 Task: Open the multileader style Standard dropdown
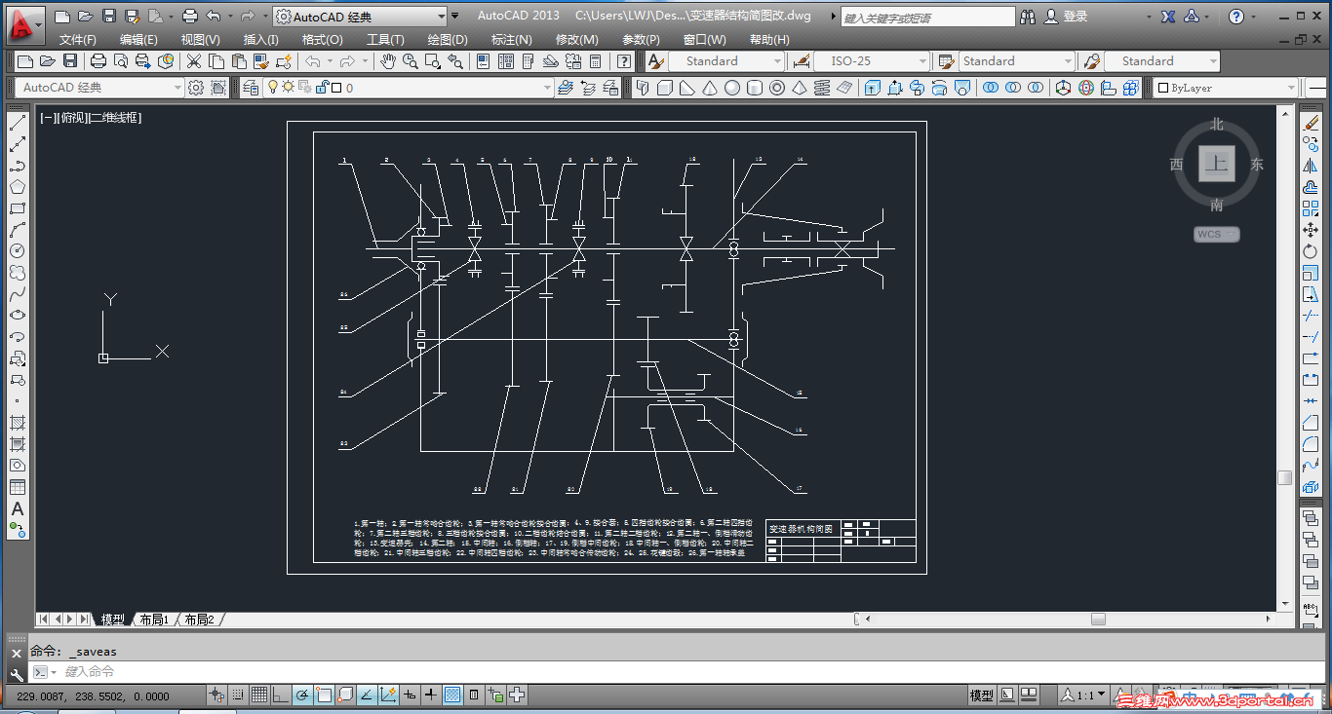click(x=1161, y=61)
